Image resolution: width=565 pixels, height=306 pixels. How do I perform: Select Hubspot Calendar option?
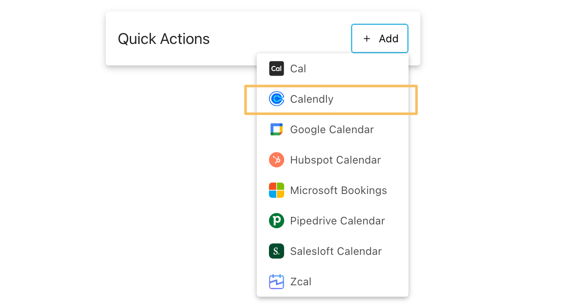pos(335,160)
